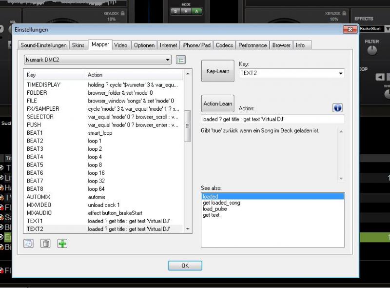
Task: Switch to the Browser tab
Action: pyautogui.click(x=281, y=45)
